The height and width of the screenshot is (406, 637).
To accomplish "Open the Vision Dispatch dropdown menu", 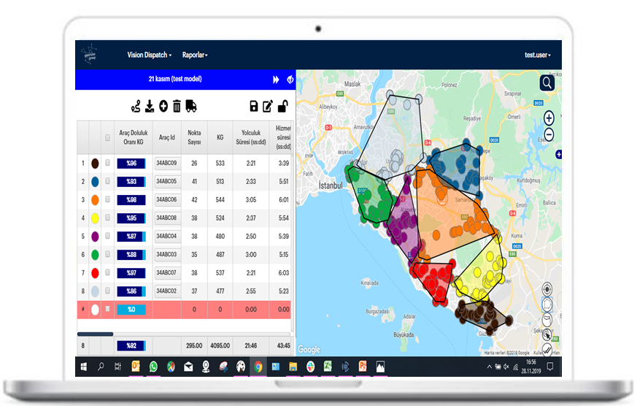I will click(149, 55).
